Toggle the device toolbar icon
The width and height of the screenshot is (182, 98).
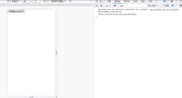pos(101,1)
